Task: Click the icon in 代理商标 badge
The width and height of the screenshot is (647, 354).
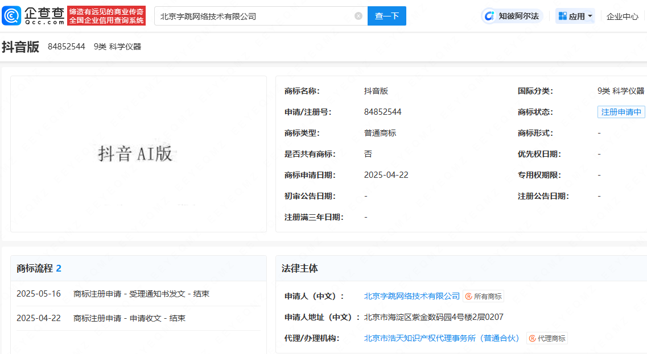Action: click(x=532, y=338)
